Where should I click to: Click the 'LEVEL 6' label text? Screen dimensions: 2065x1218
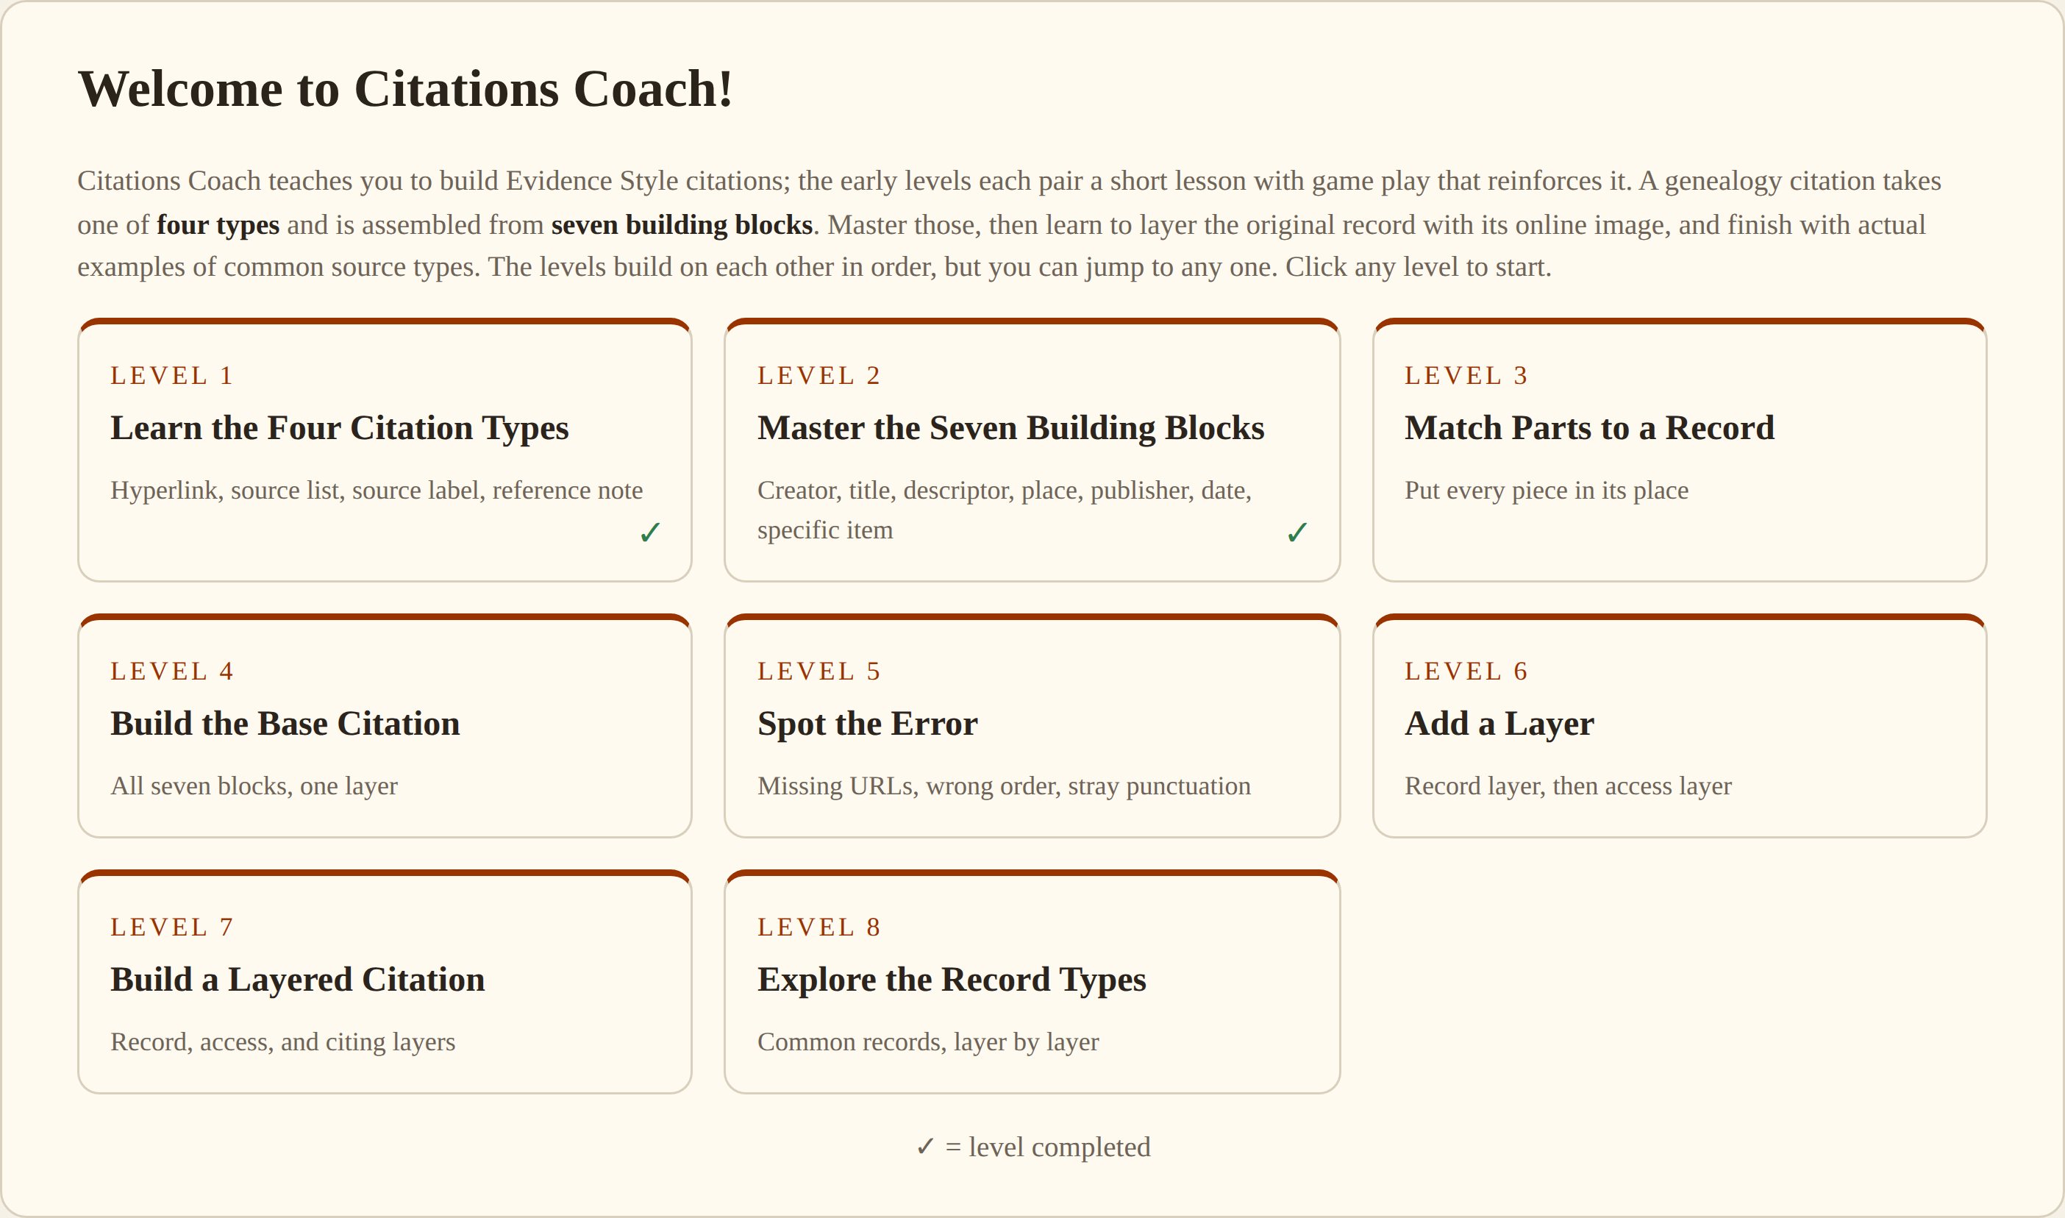coord(1466,672)
